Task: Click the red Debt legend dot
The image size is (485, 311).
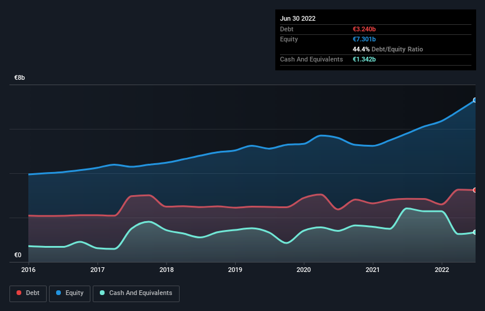Action: tap(19, 293)
